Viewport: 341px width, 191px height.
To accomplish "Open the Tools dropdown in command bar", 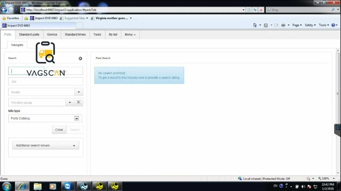I will (324, 25).
